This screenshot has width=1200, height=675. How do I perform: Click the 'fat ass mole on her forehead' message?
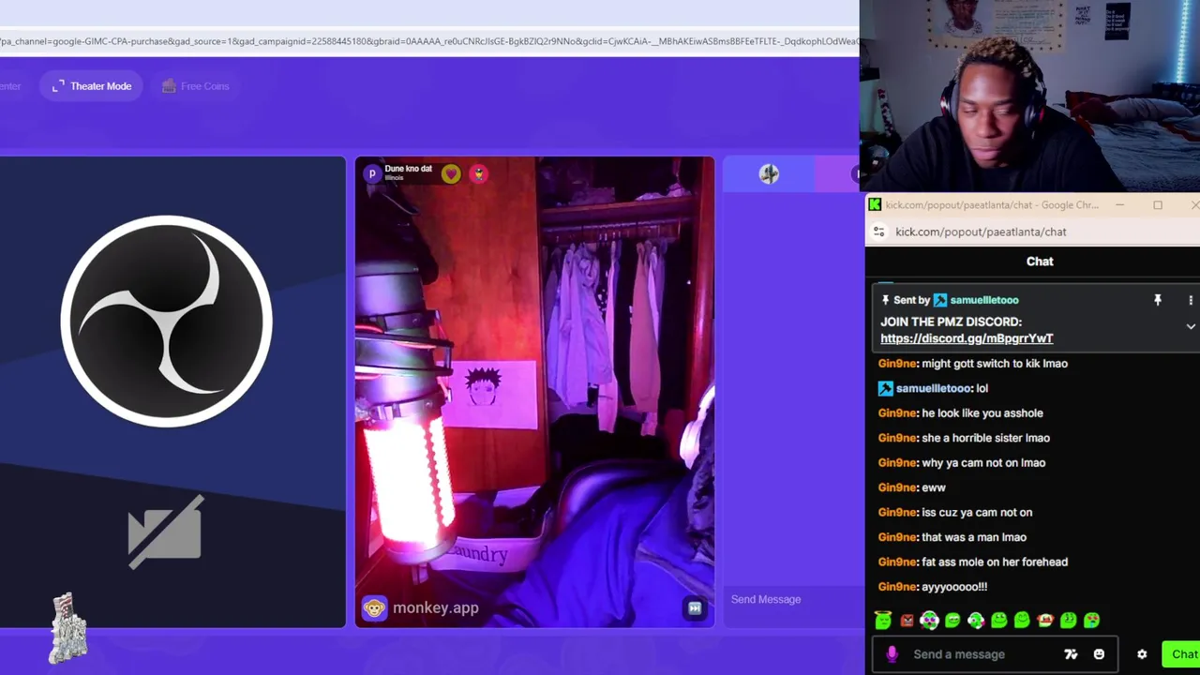point(995,562)
